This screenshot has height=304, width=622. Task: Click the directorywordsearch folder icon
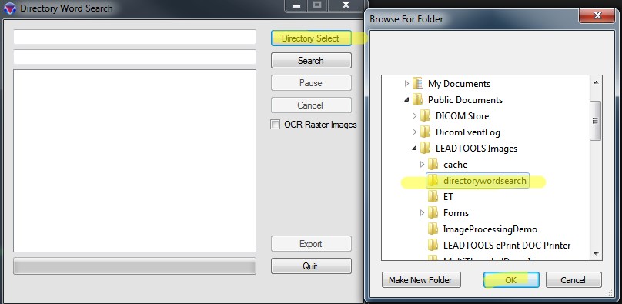[433, 181]
